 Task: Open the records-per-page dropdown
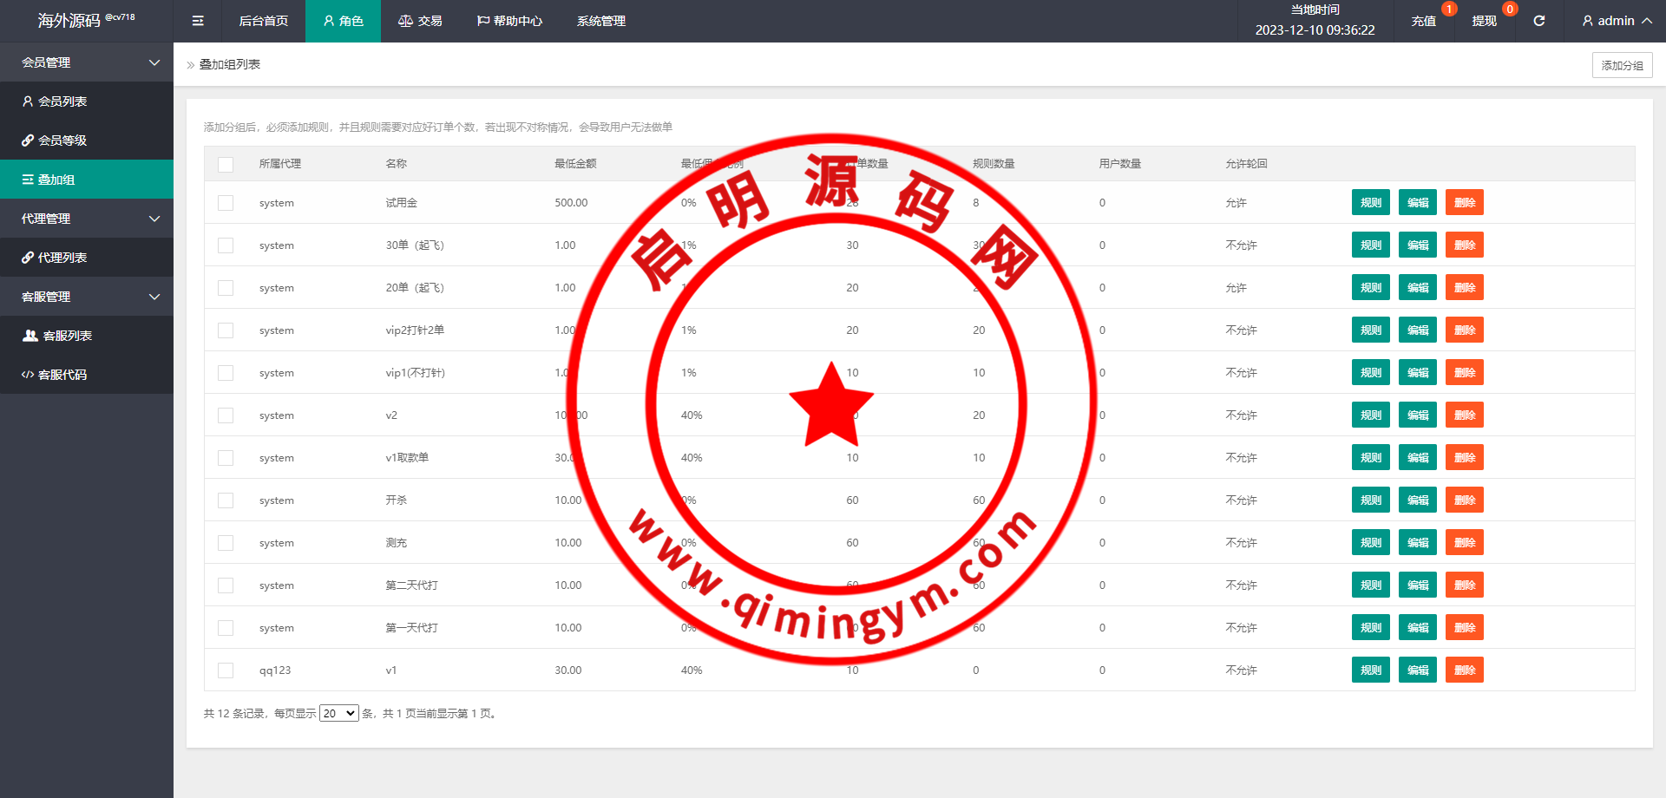pyautogui.click(x=338, y=713)
